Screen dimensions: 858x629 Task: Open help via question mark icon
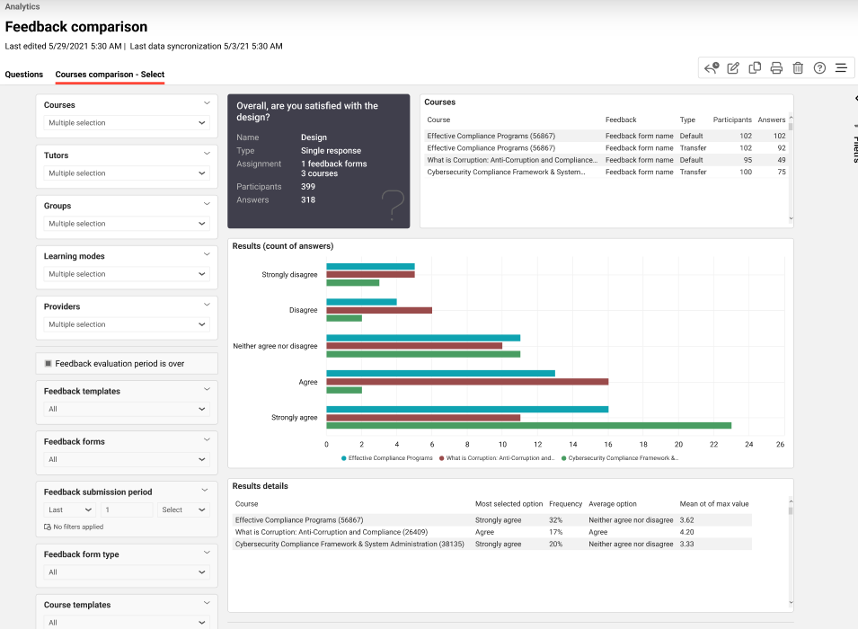point(819,68)
